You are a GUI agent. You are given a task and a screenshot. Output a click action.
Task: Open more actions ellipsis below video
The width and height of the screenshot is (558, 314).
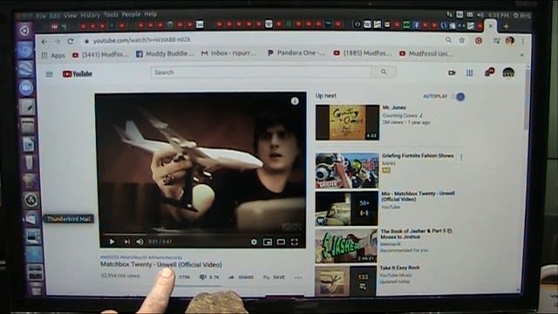click(x=298, y=277)
